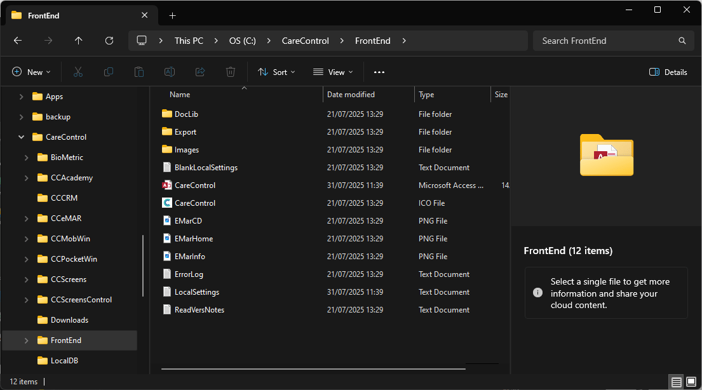
Task: Click chevron after FrontEnd in address bar
Action: tap(404, 41)
